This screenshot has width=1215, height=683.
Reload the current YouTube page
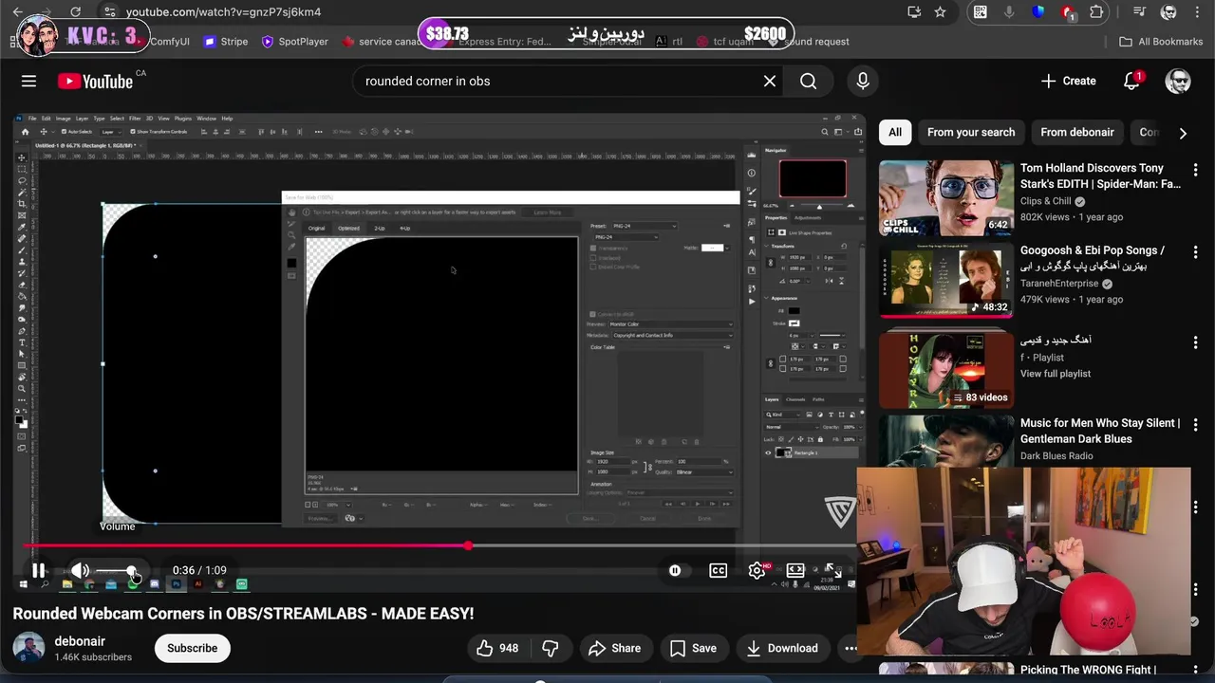tap(75, 12)
